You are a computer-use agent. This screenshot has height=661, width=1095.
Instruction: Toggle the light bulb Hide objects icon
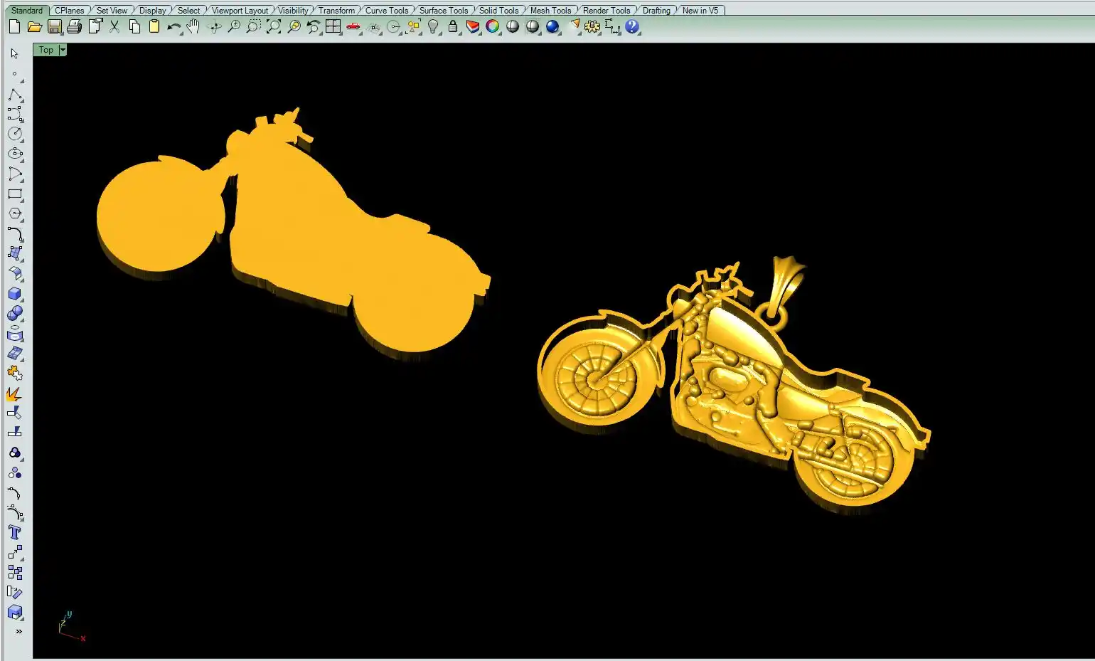click(433, 27)
